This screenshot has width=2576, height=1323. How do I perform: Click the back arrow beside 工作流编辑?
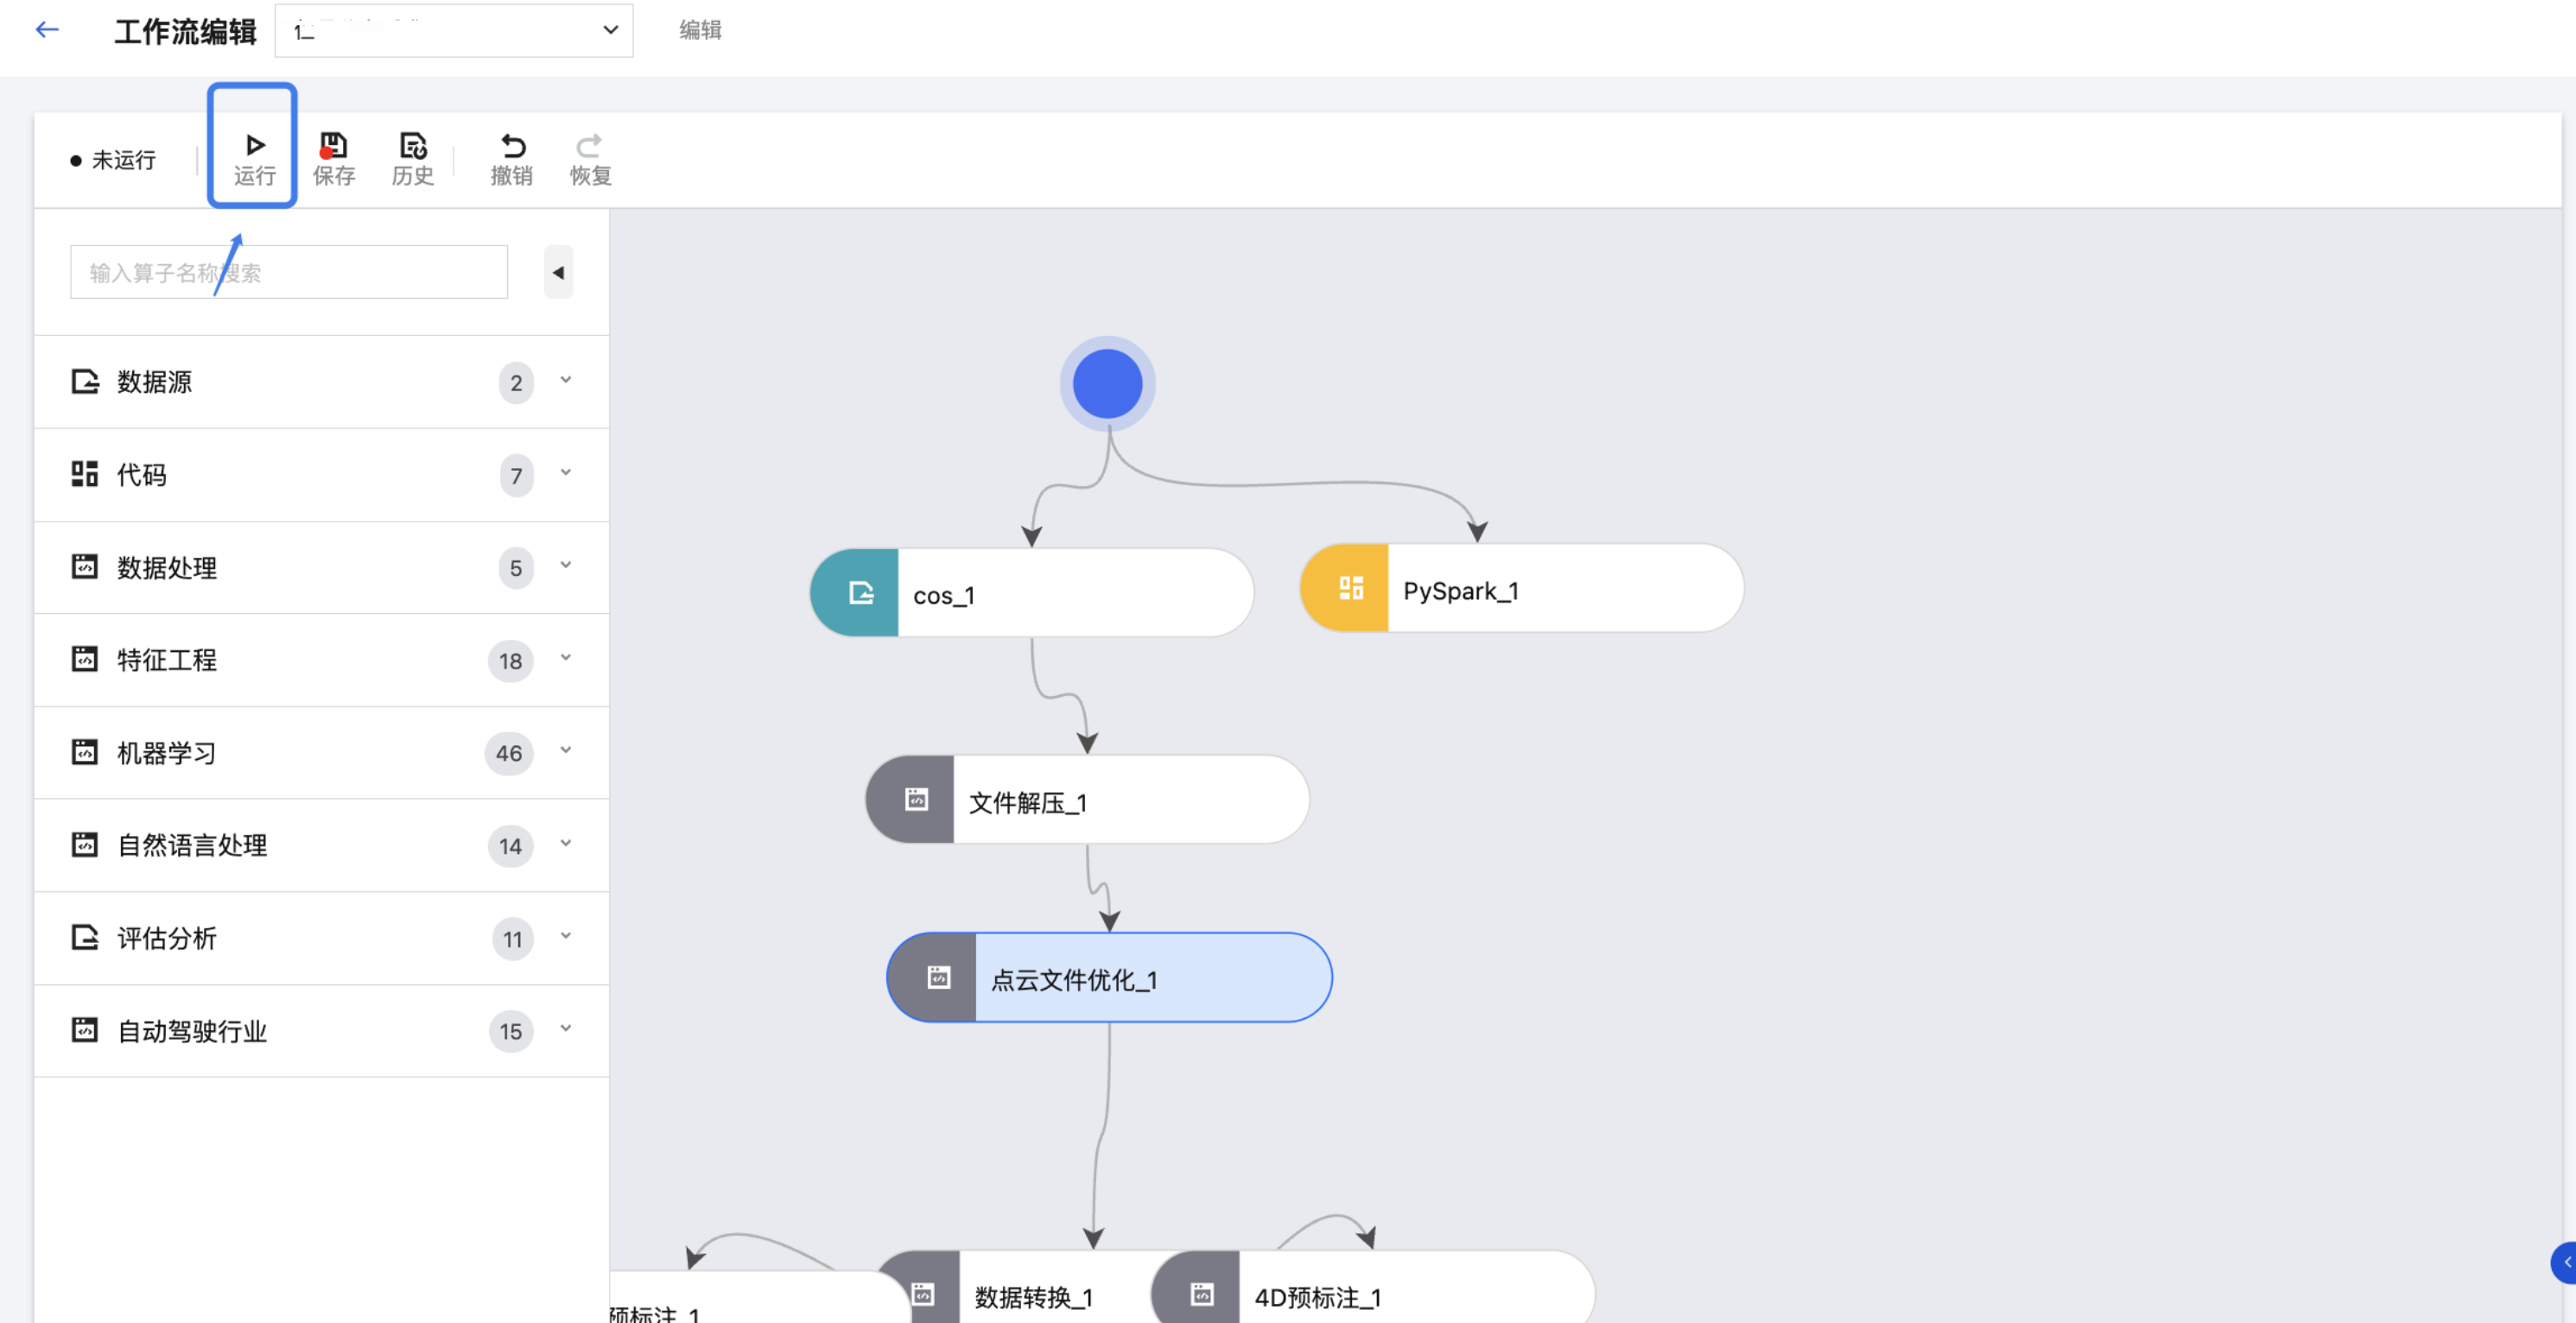(47, 30)
